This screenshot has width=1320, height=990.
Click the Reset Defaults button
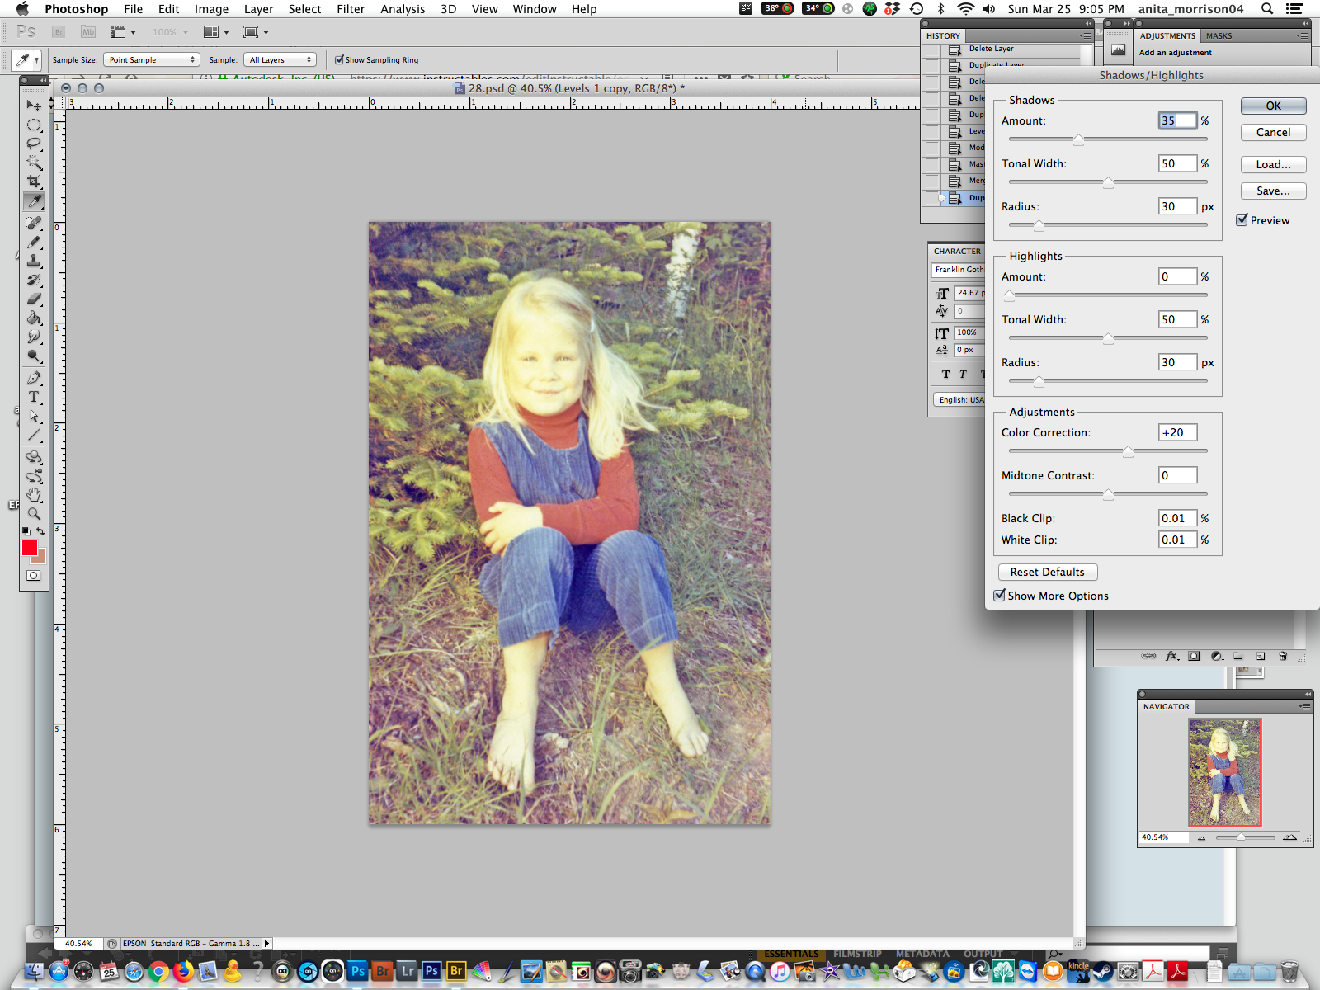pyautogui.click(x=1048, y=572)
